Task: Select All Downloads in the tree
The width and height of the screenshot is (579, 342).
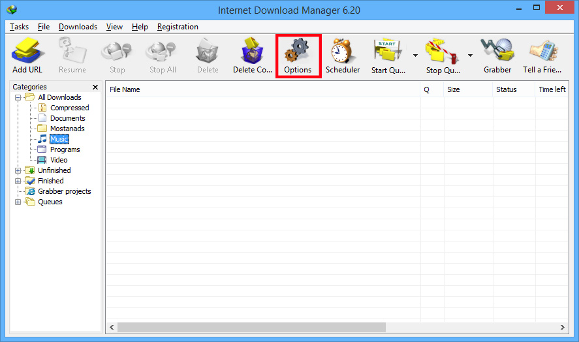Action: (59, 97)
